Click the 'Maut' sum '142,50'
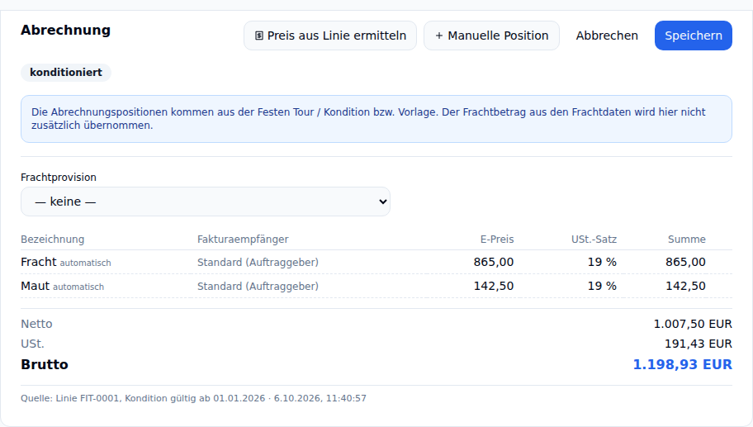Image resolution: width=753 pixels, height=427 pixels. pos(685,286)
